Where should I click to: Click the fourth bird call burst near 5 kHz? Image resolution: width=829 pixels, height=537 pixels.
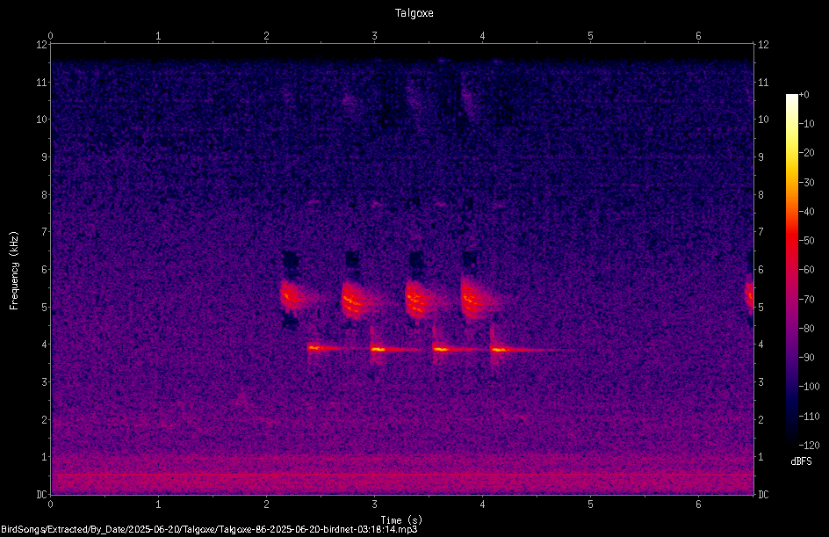(472, 301)
